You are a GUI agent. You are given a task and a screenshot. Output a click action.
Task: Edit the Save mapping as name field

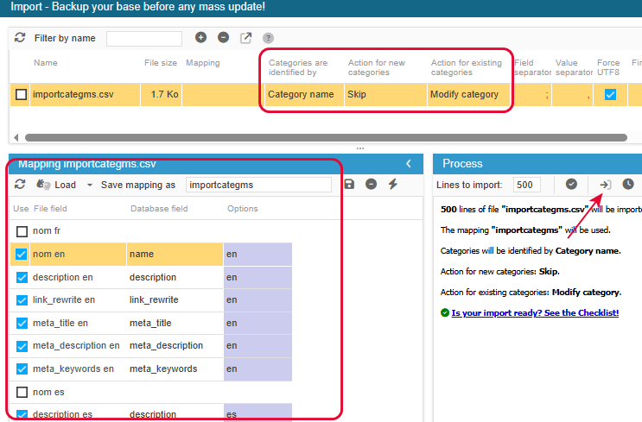point(258,185)
